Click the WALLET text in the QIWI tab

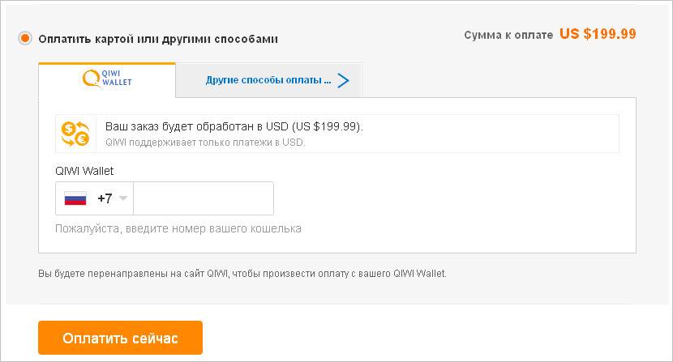tap(118, 83)
